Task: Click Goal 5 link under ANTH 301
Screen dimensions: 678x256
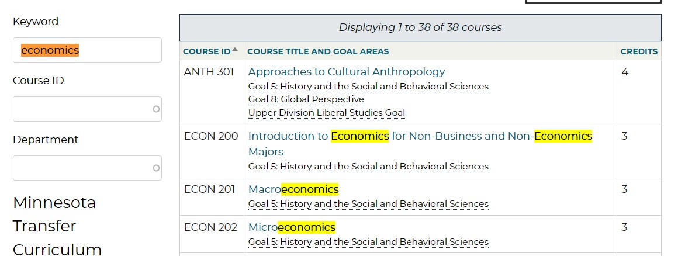Action: click(368, 87)
